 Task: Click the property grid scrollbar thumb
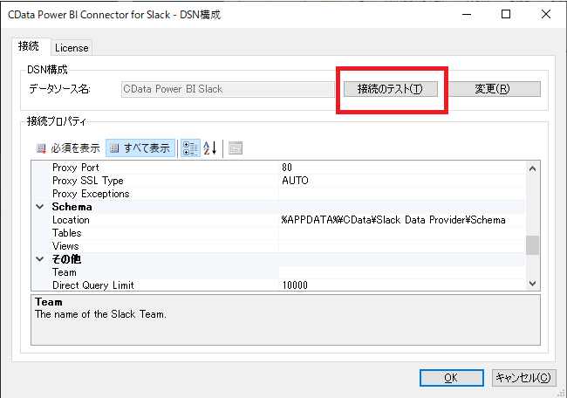coord(532,245)
